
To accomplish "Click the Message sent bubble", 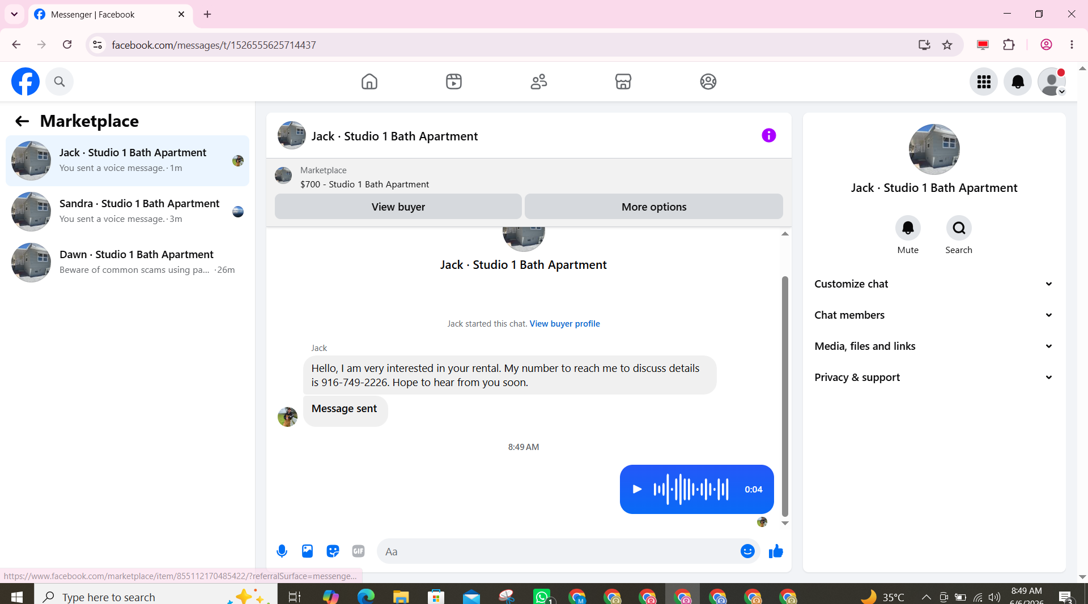I will pyautogui.click(x=345, y=410).
